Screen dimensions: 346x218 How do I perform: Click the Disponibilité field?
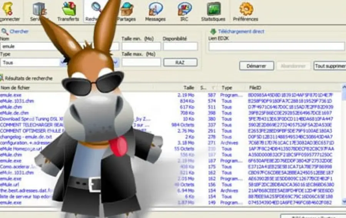coord(180,47)
